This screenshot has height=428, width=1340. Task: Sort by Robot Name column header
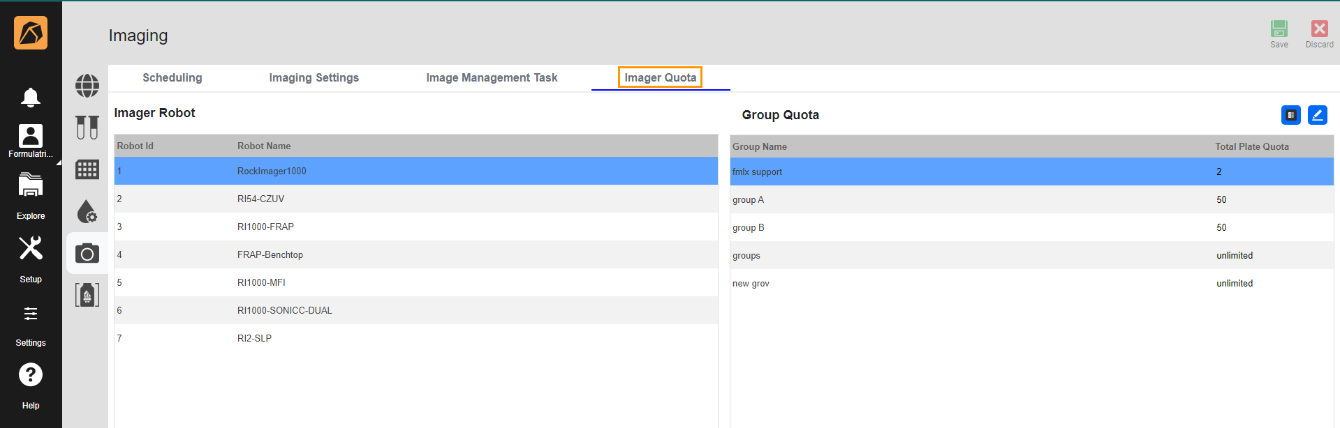264,146
